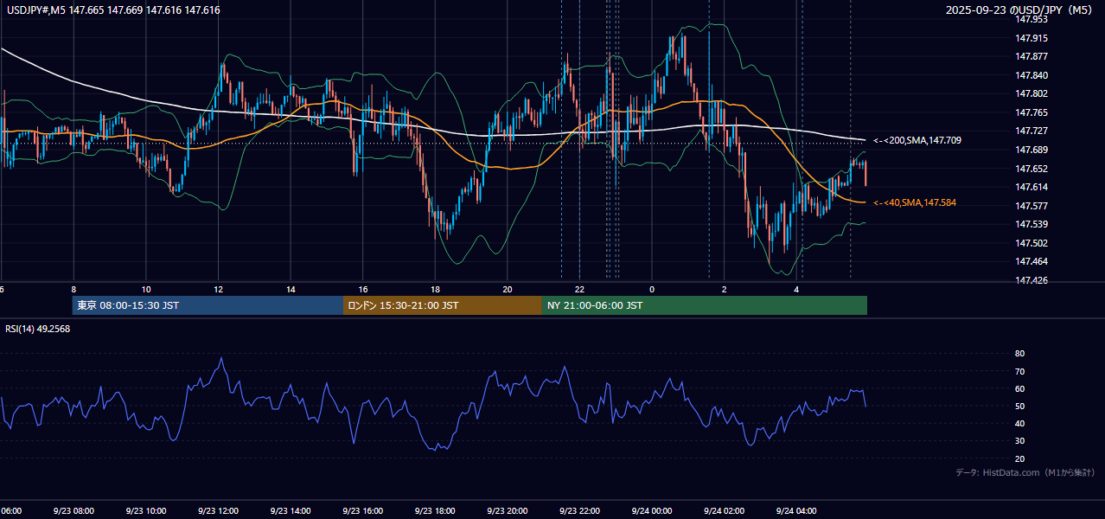Click the 147.877 price axis label
Viewport: 1105px width, 519px height.
[1032, 56]
